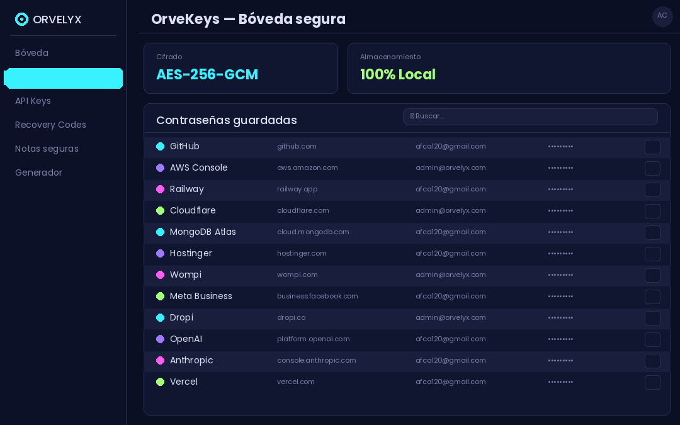The image size is (680, 425).
Task: Click the email in the Dropi row
Action: [x=451, y=318]
